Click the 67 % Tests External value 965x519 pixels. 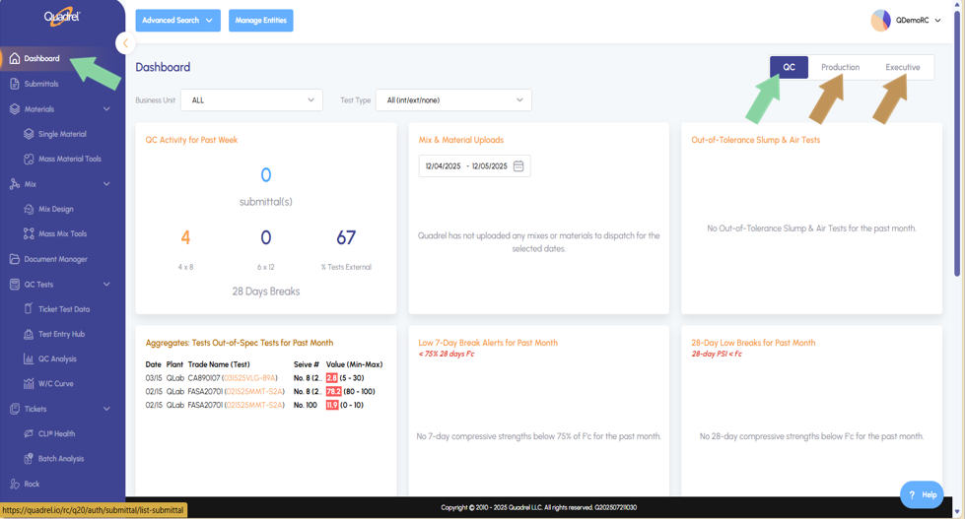tap(346, 237)
